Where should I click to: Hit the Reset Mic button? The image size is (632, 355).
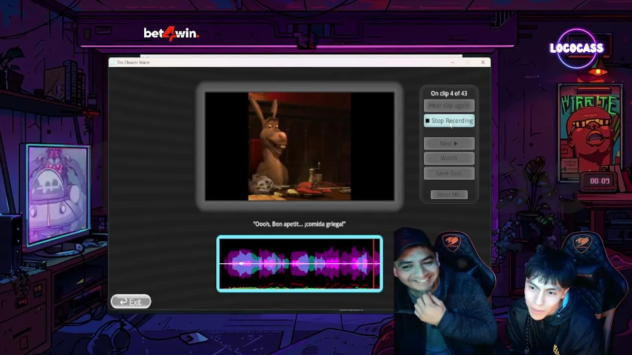point(449,195)
